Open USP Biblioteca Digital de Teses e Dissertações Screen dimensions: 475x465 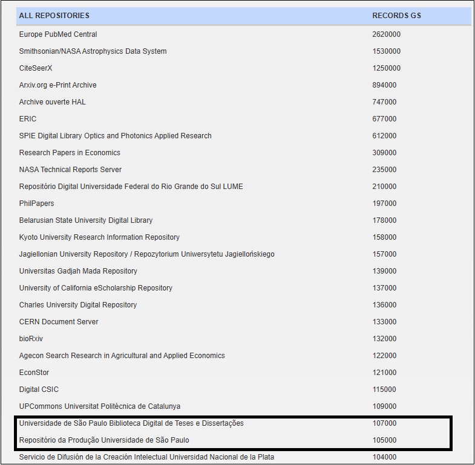pos(131,423)
